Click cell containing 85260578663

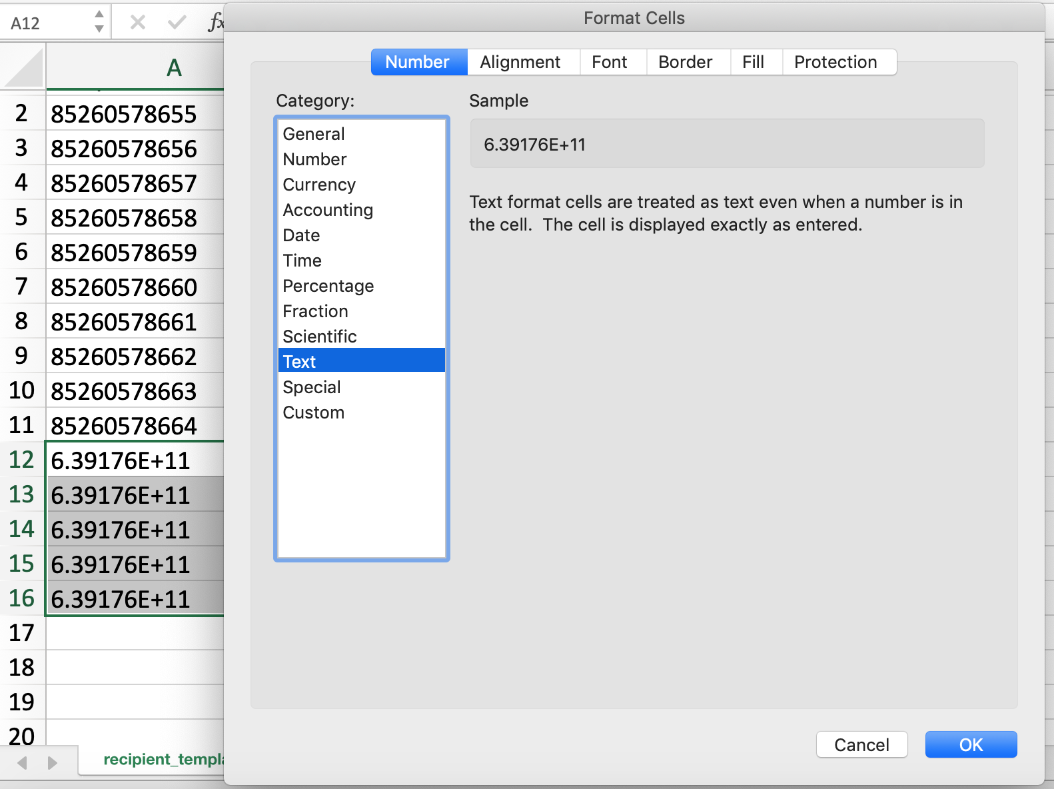click(x=135, y=391)
